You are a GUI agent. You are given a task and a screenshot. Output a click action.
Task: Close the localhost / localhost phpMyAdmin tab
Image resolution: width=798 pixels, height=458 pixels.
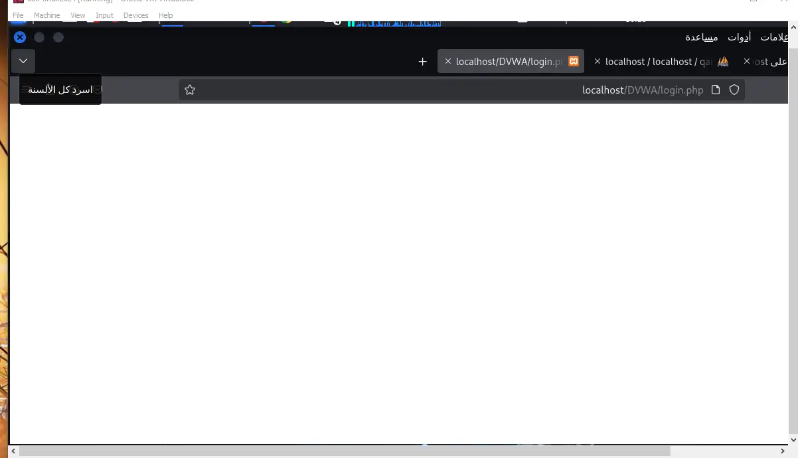tap(597, 61)
